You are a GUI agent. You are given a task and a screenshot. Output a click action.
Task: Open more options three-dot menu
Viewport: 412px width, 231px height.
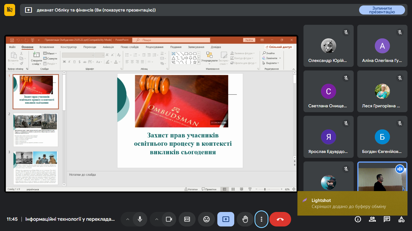coord(261,219)
